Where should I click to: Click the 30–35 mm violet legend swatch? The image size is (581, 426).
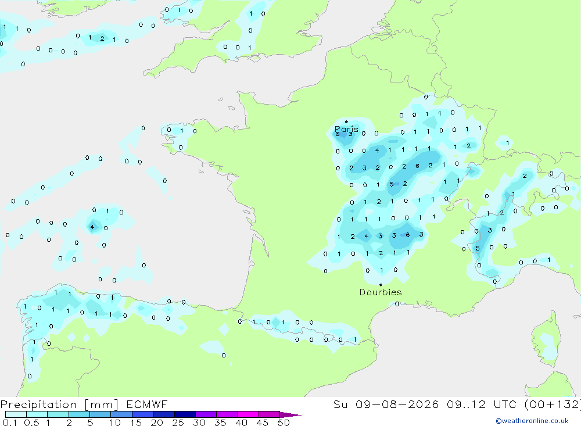(206, 414)
